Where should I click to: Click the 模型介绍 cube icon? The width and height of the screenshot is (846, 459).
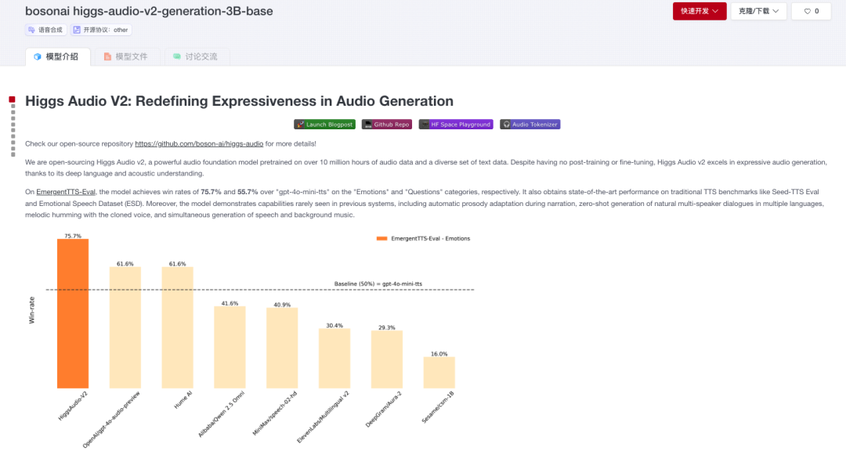[x=38, y=56]
